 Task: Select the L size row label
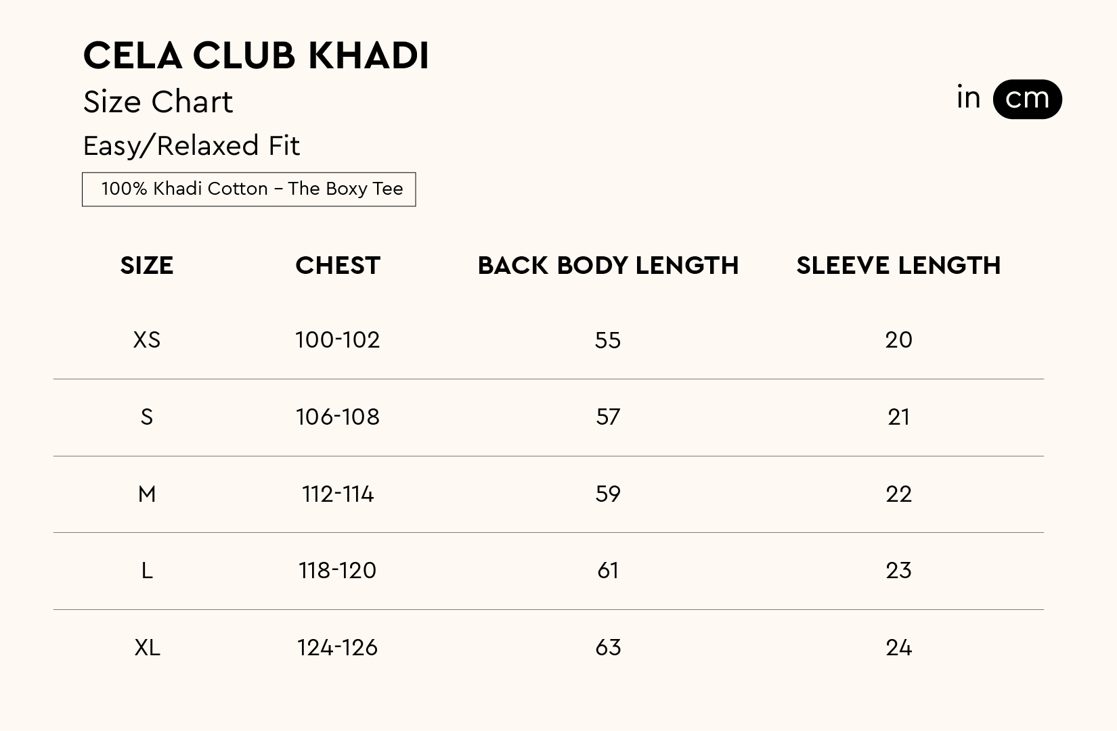147,571
